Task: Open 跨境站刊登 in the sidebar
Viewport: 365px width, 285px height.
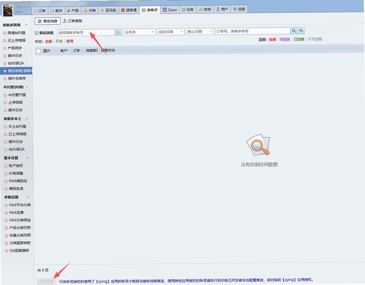Action: coord(16,33)
